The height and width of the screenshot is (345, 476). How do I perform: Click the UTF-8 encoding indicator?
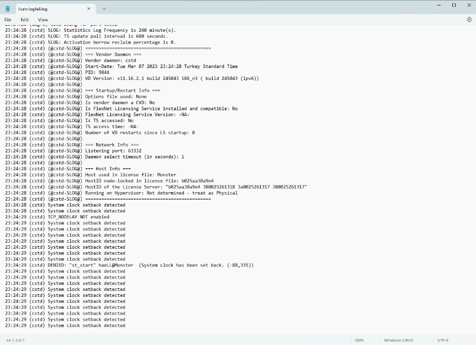pyautogui.click(x=443, y=340)
